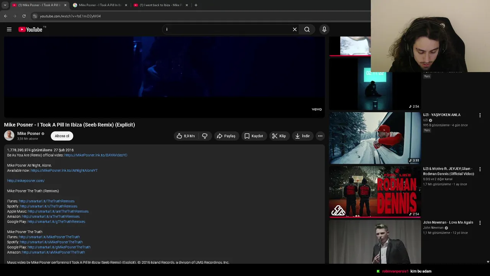The image size is (490, 276).
Task: Open iTunes TheTruthRemixes link
Action: pos(47,201)
